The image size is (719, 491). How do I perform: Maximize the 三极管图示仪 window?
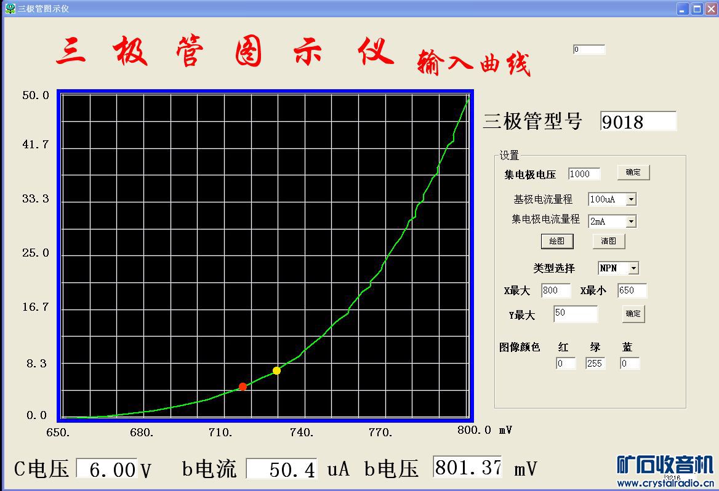[x=697, y=9]
